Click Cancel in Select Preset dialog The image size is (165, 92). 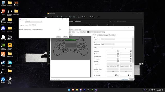click(59, 37)
